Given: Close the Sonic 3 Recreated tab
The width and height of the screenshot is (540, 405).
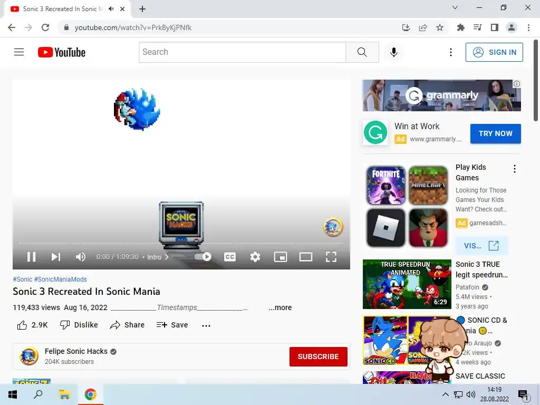Looking at the screenshot, I should [x=122, y=9].
